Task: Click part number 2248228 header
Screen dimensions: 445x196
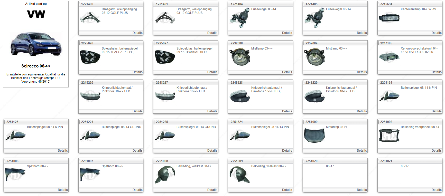Action: point(237,83)
